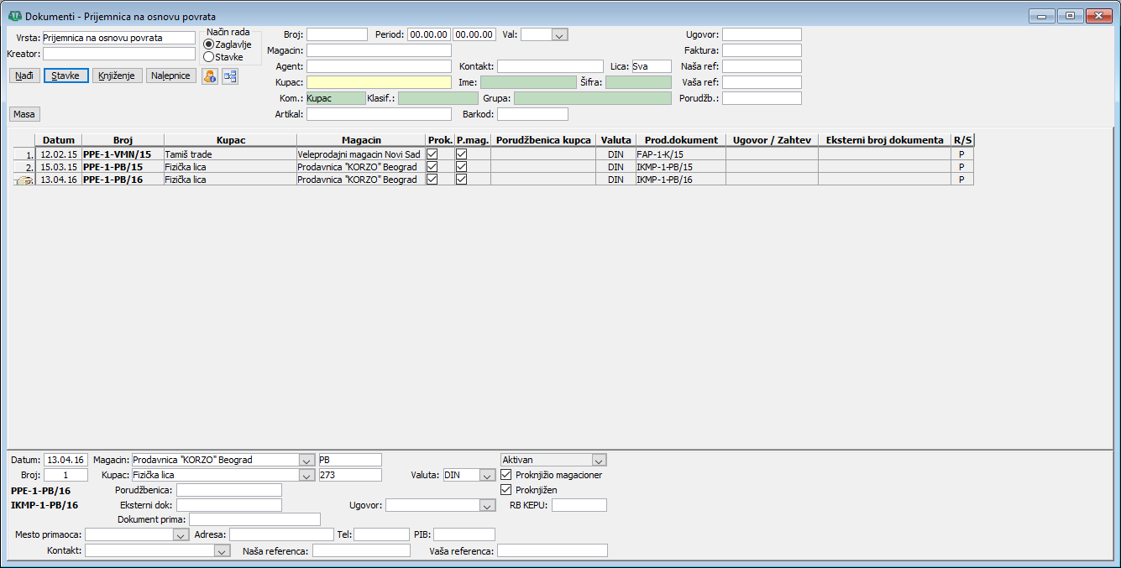Click the Knjiženje button
Screen dimensions: 1121x568
[118, 76]
